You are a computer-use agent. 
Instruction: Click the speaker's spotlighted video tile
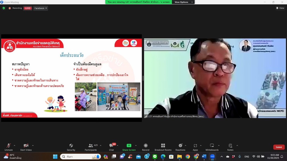(x=215, y=78)
